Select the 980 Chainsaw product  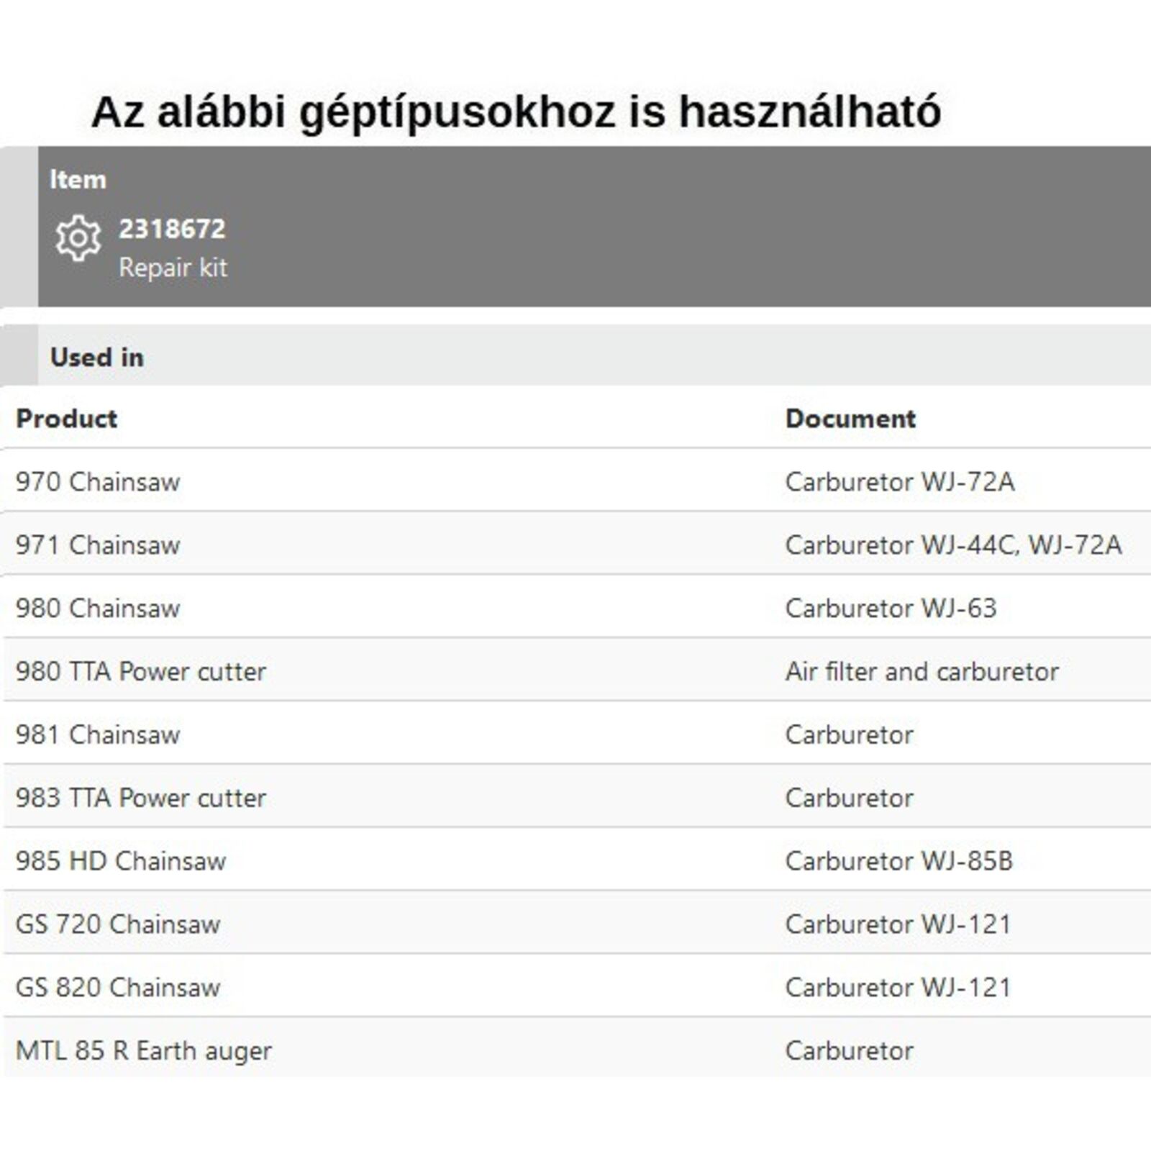pyautogui.click(x=98, y=609)
